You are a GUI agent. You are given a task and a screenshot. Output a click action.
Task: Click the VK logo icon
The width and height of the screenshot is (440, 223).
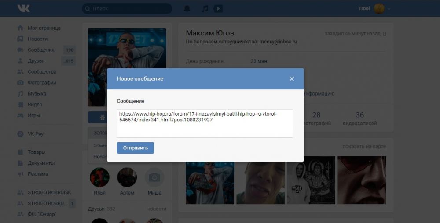click(x=24, y=8)
